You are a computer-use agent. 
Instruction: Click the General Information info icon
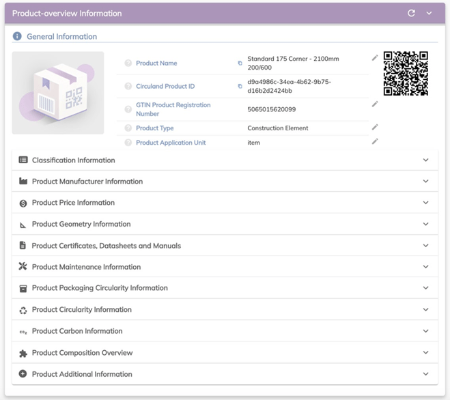click(x=17, y=36)
